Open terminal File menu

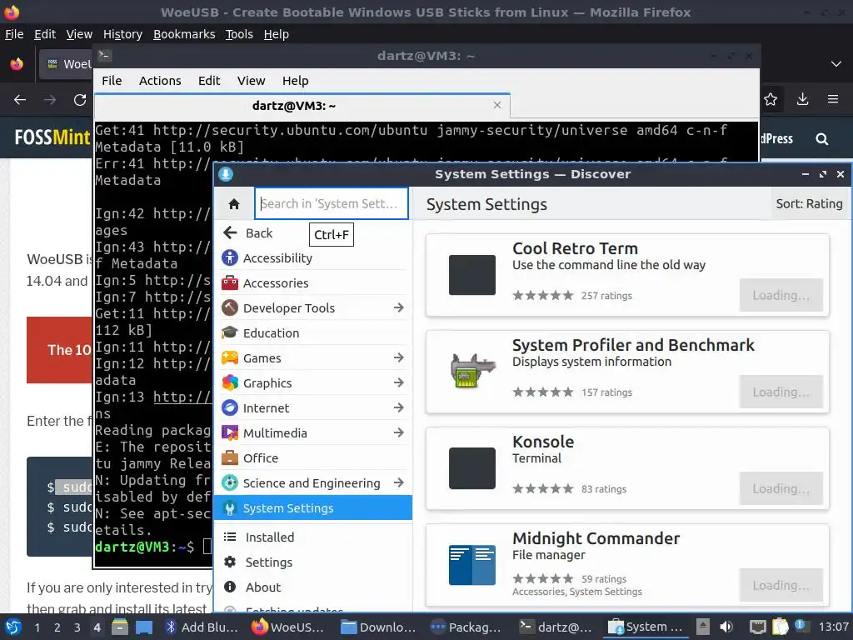[x=112, y=81]
